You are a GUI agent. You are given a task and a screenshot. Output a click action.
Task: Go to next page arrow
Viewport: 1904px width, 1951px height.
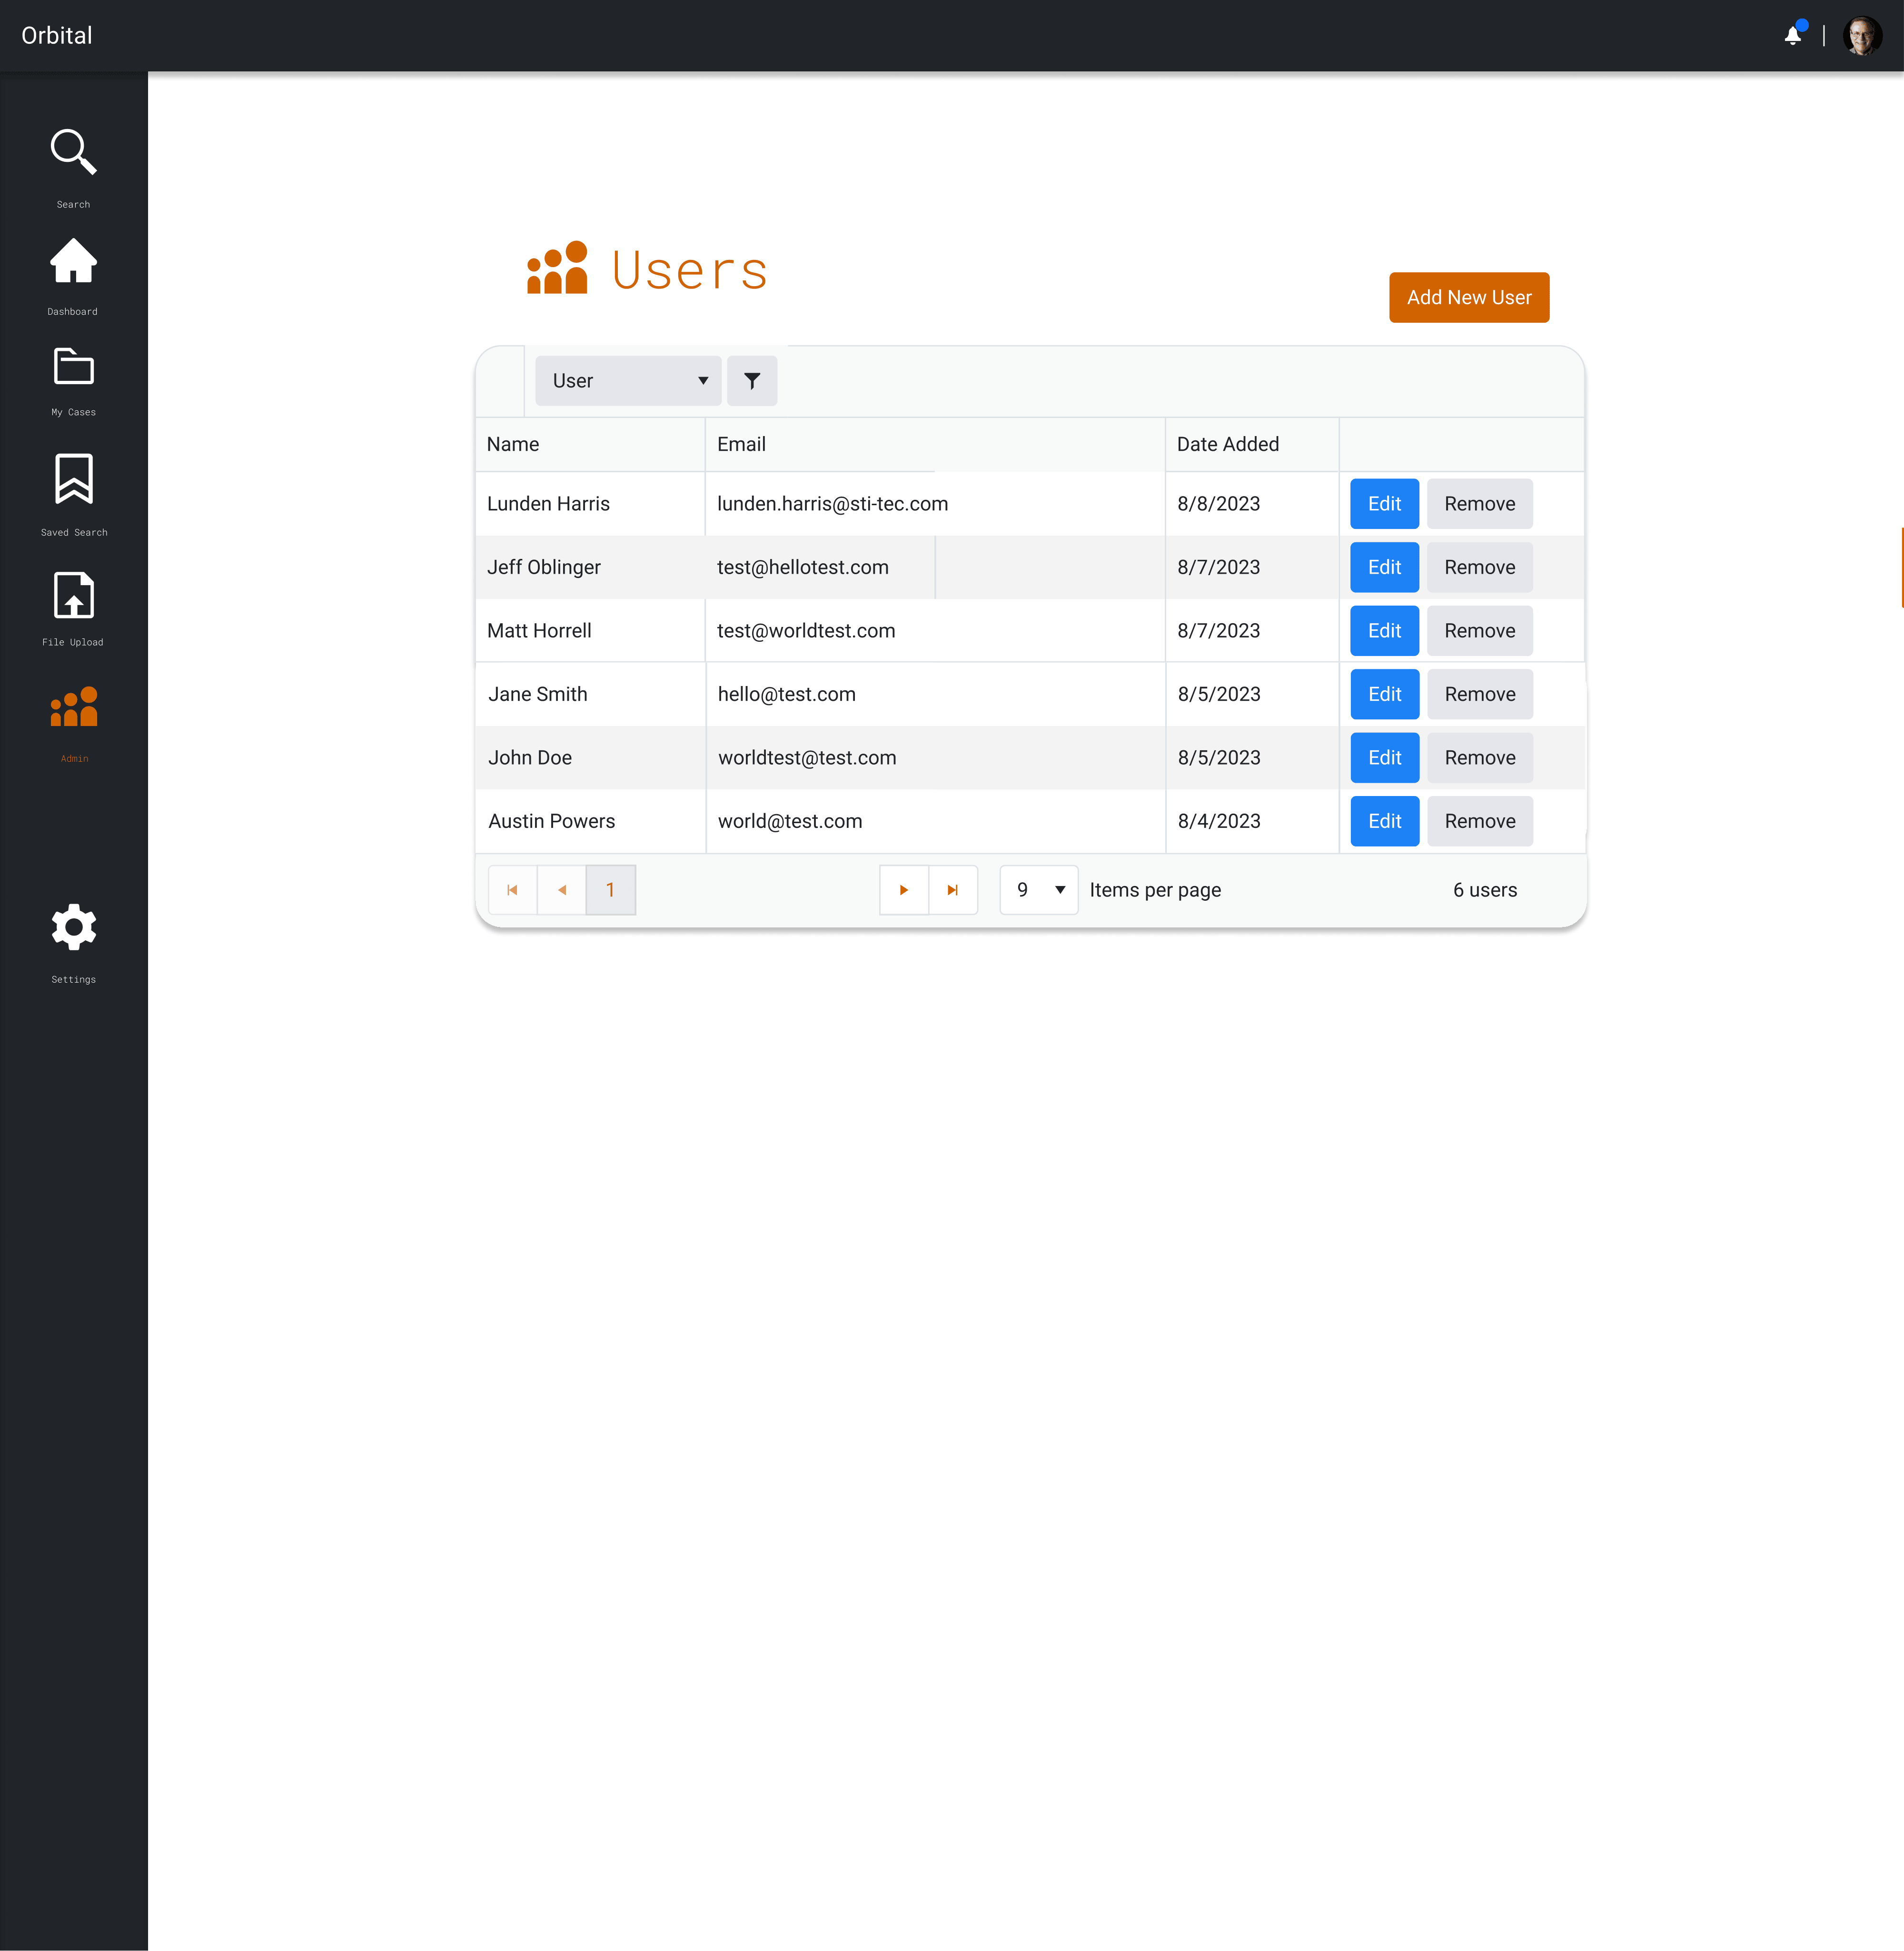(x=903, y=890)
